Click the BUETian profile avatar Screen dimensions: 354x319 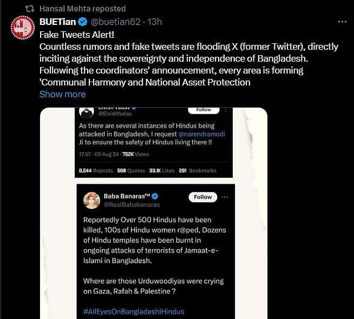click(x=23, y=28)
